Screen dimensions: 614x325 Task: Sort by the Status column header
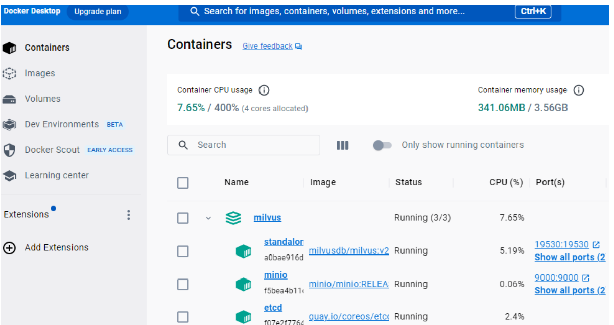409,182
